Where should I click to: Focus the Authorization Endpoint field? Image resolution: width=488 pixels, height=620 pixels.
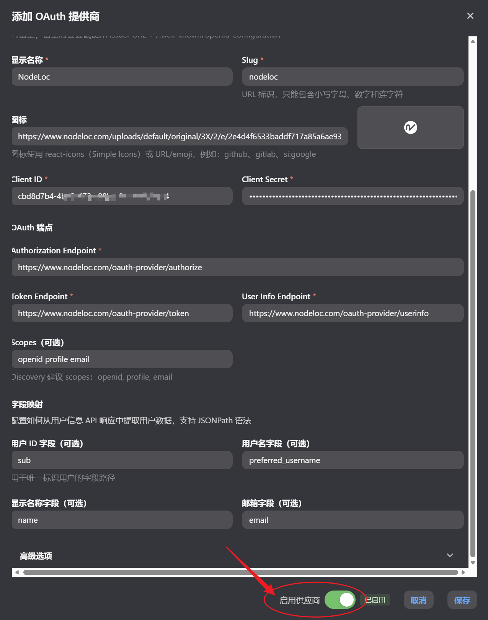(x=238, y=267)
